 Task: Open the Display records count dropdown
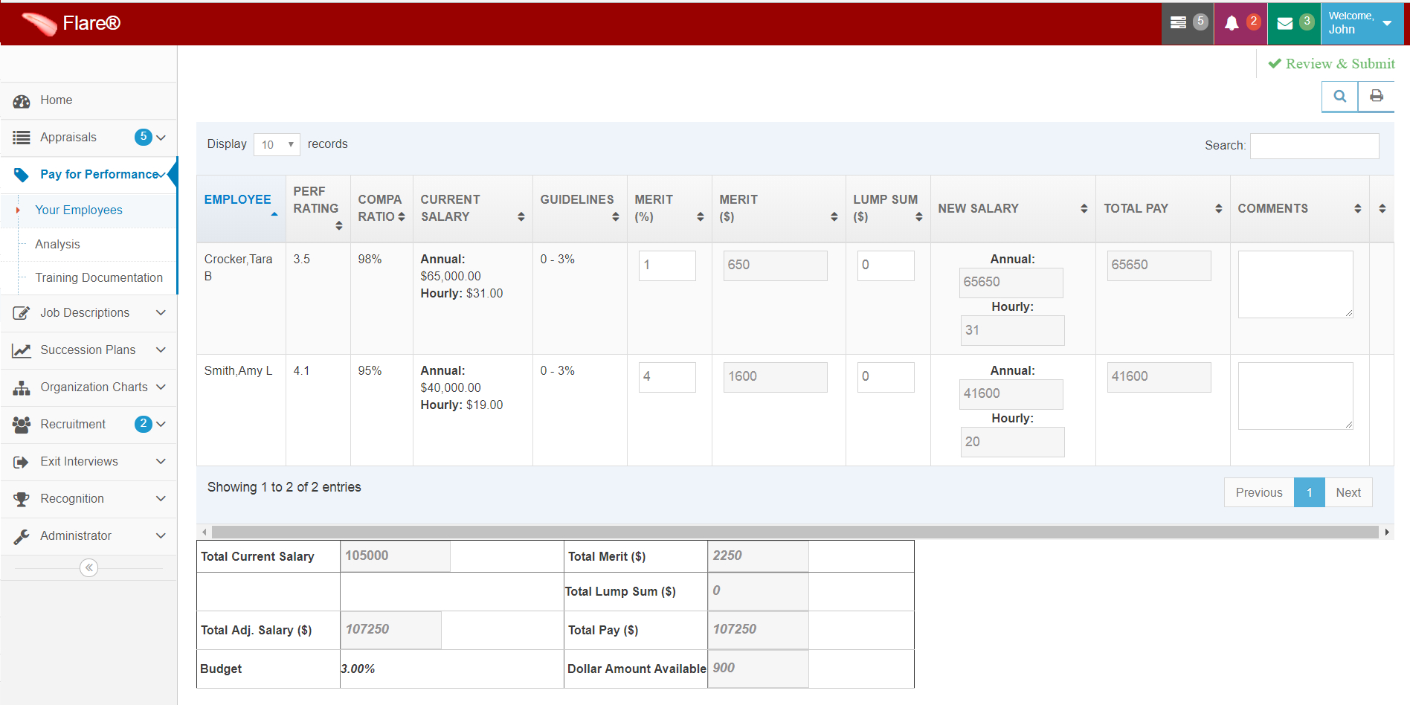point(277,145)
